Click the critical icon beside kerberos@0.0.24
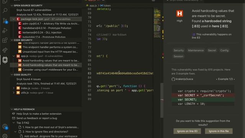 coord(20,33)
